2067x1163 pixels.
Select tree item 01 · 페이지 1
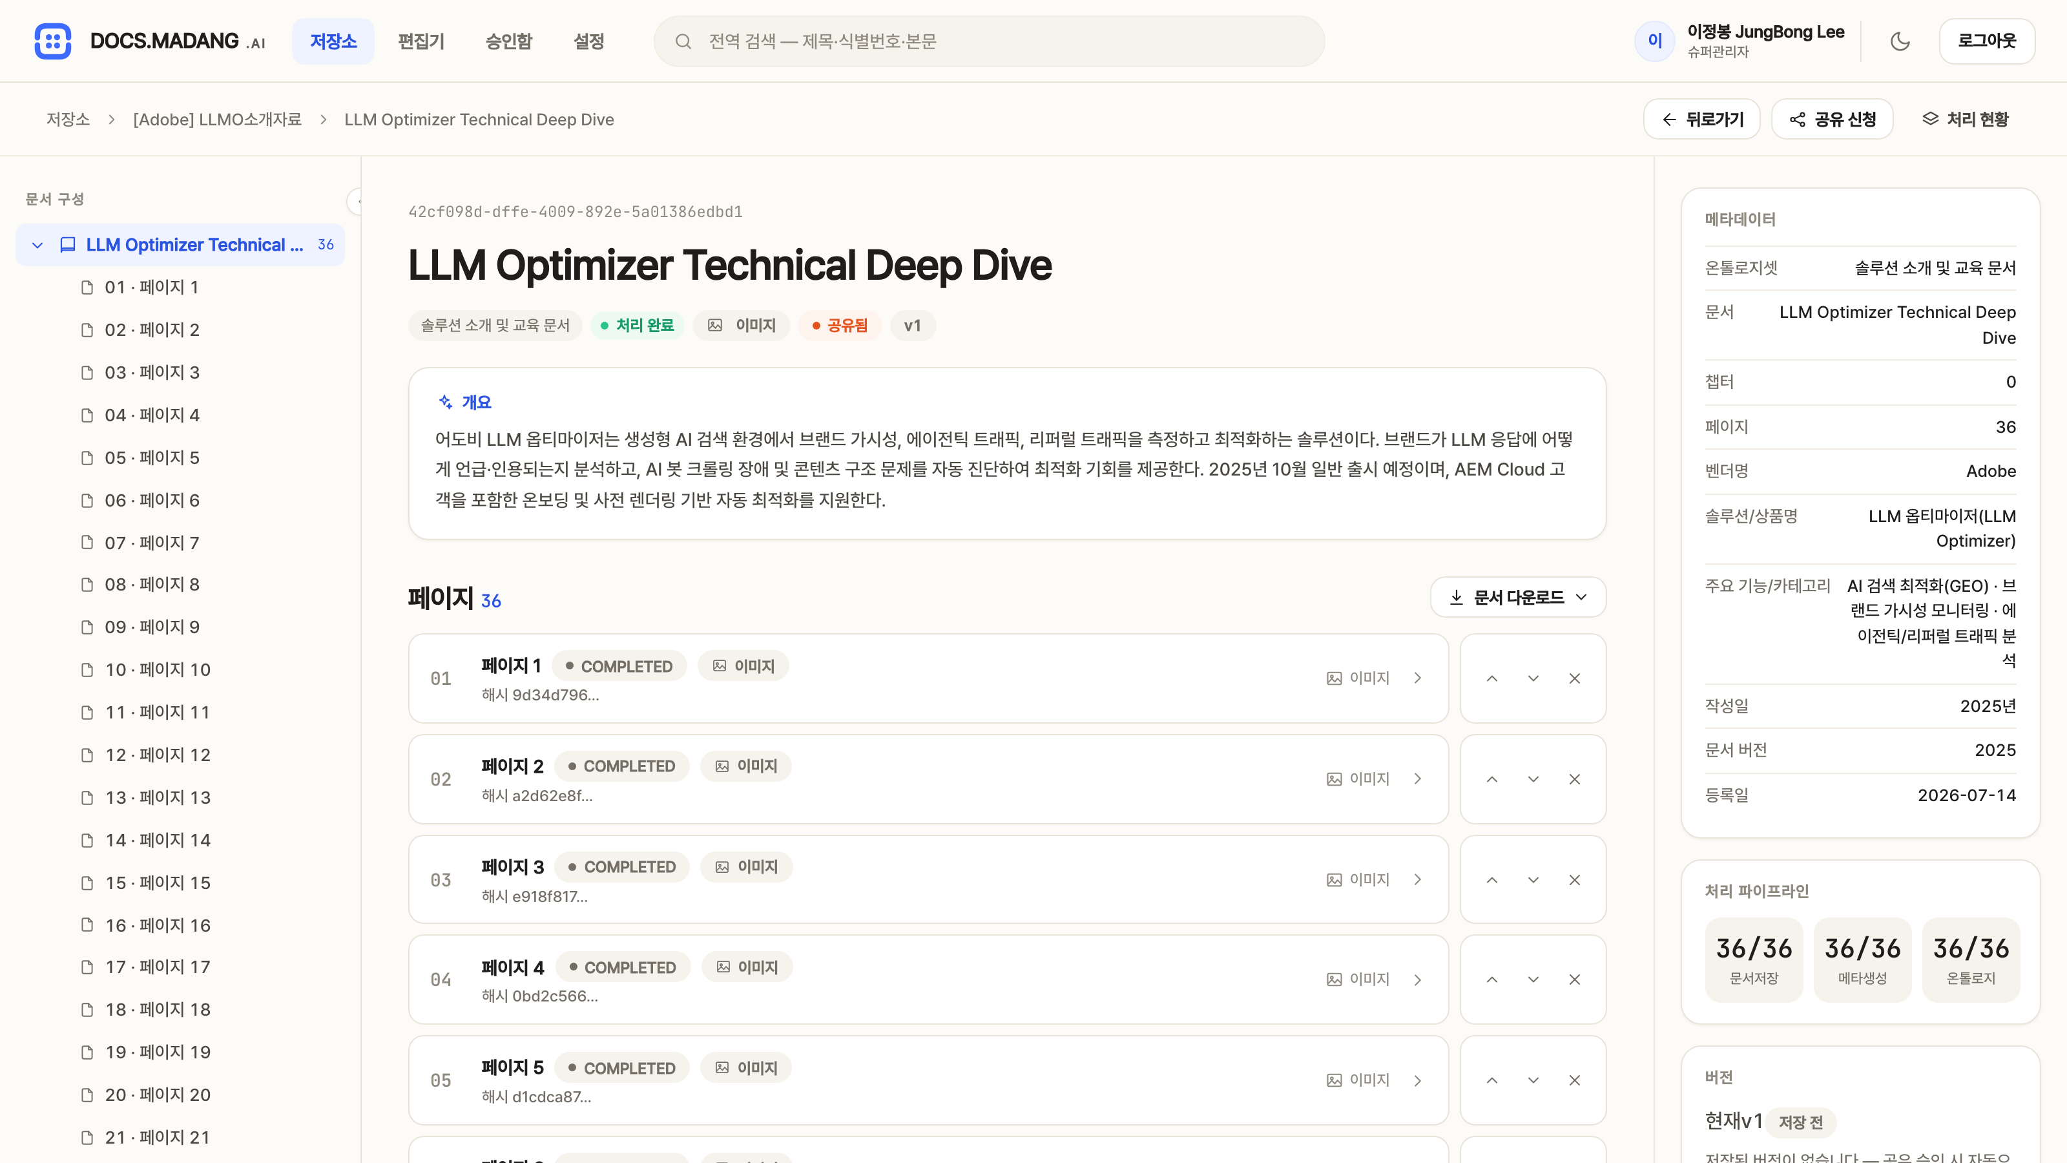152,288
